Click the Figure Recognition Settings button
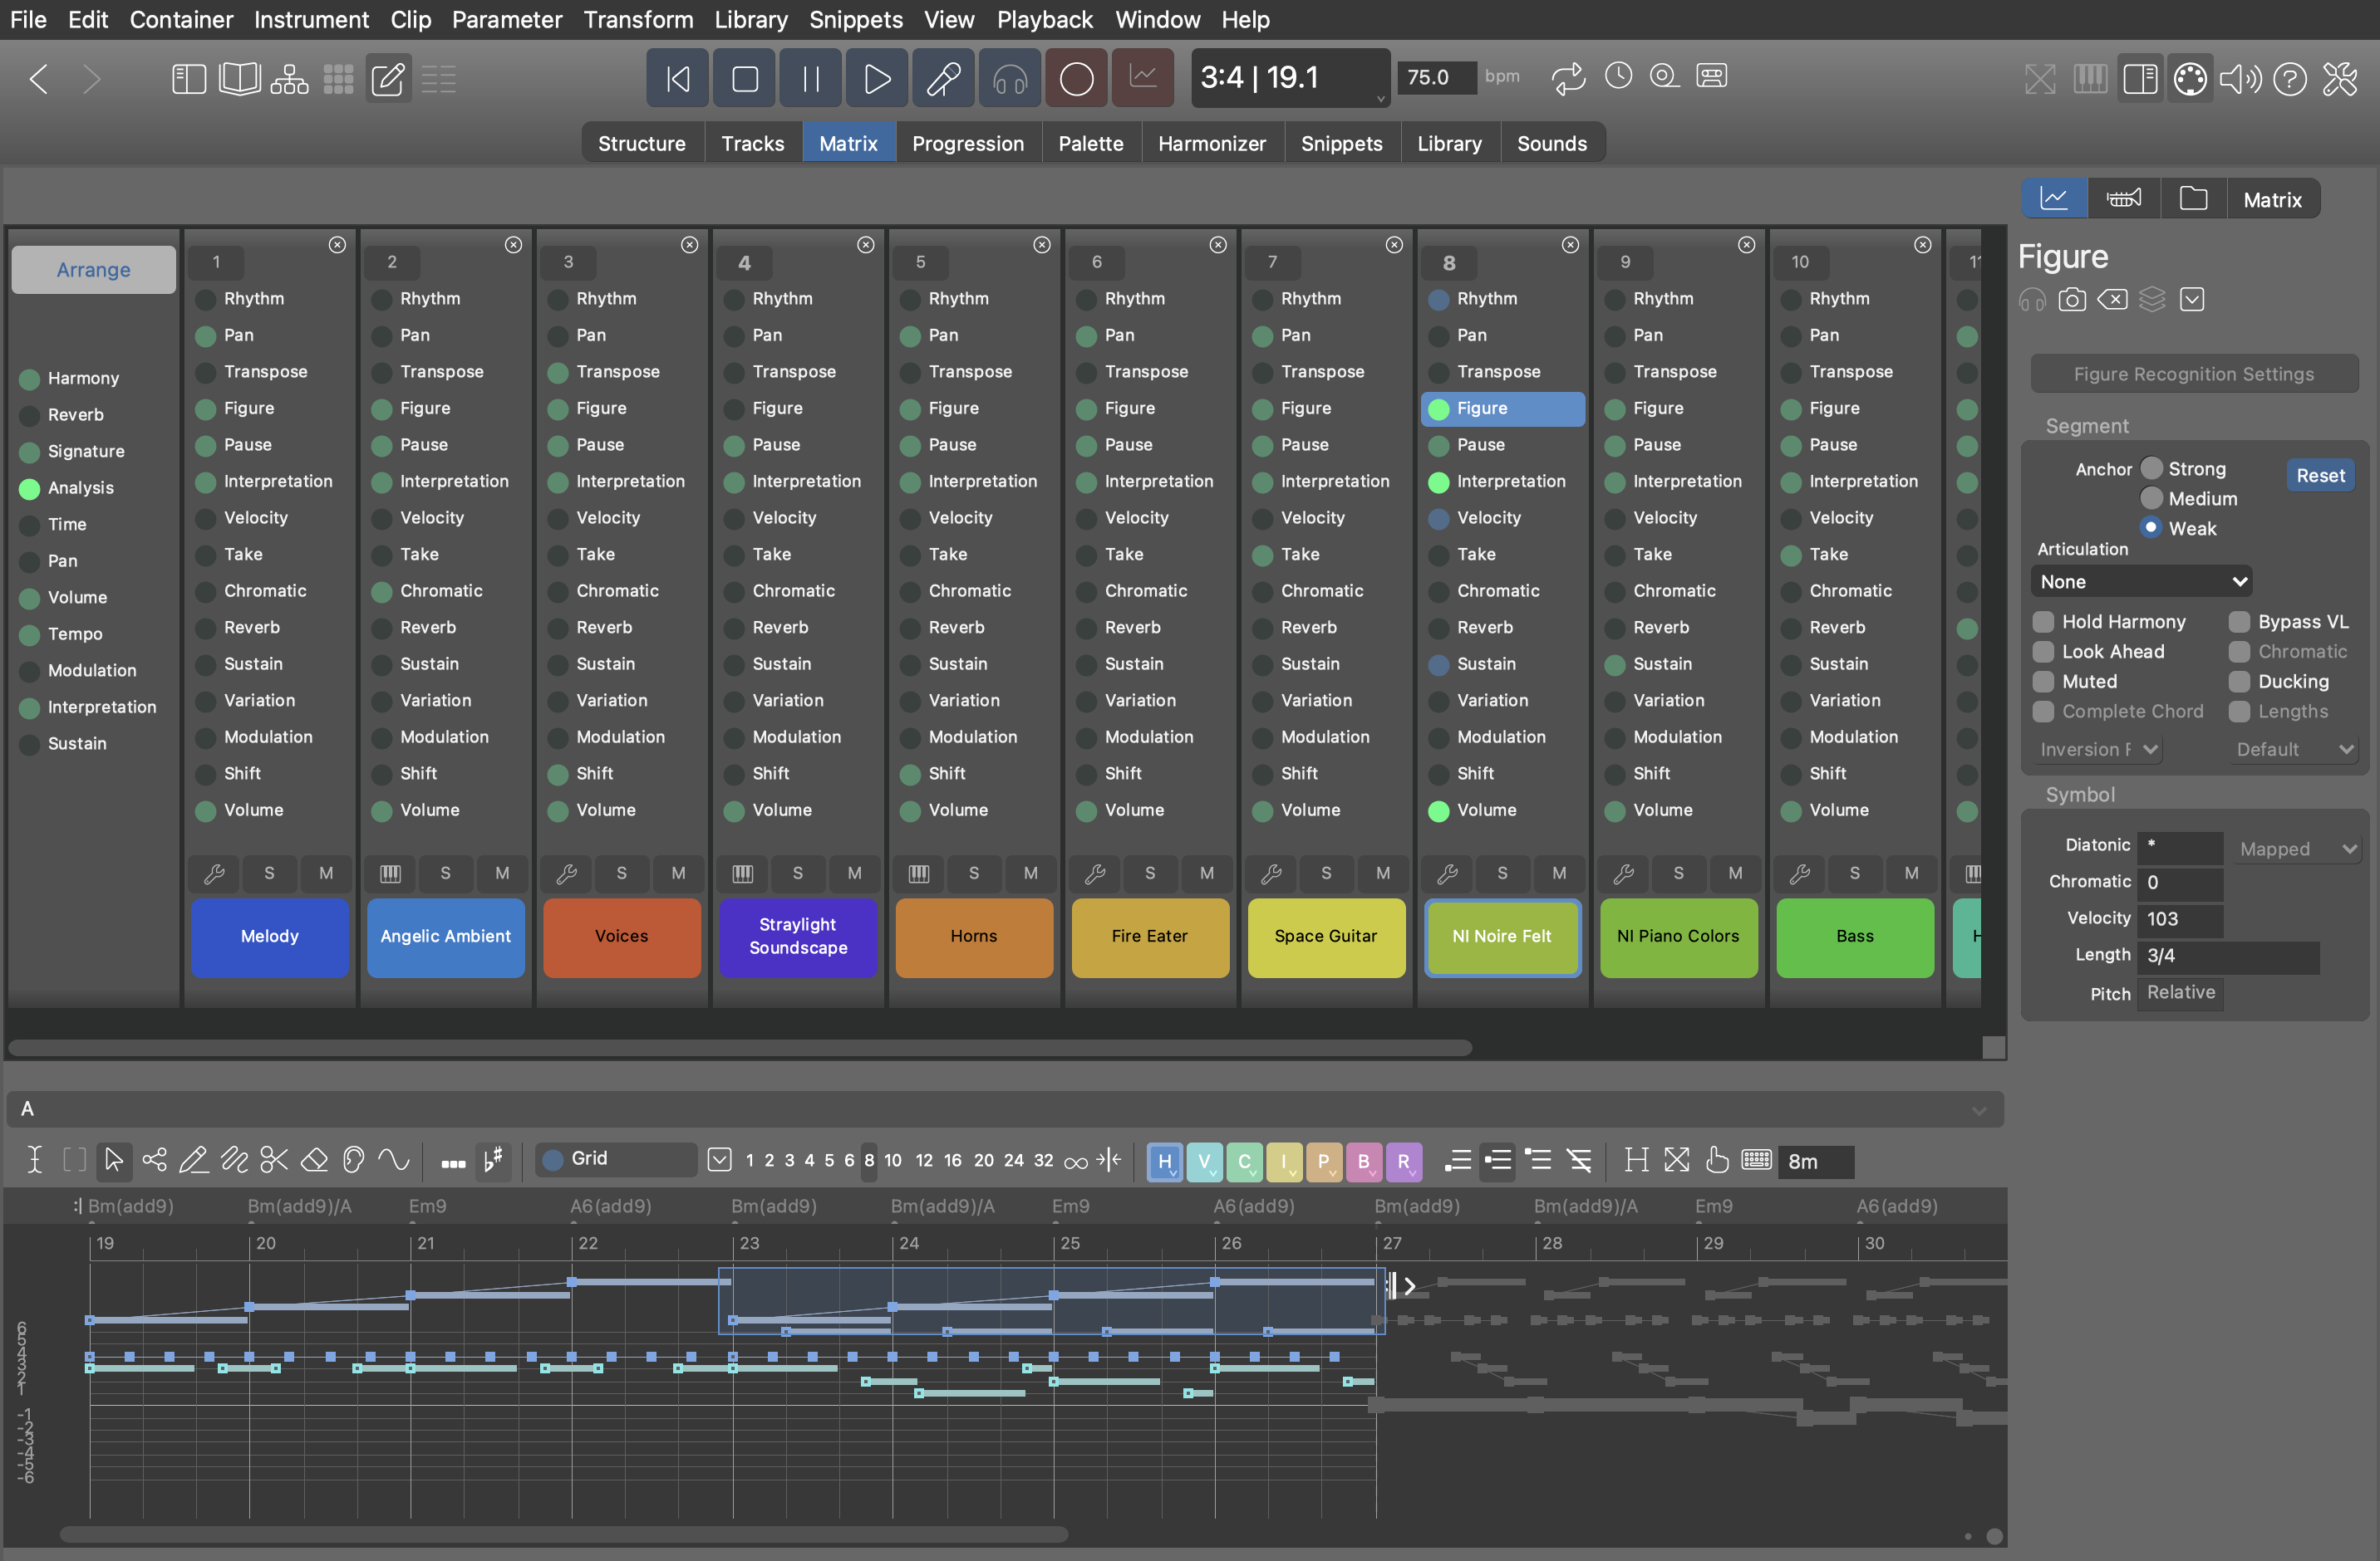 click(2194, 374)
